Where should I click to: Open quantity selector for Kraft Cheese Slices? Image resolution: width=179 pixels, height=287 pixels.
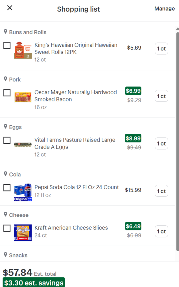(x=161, y=232)
